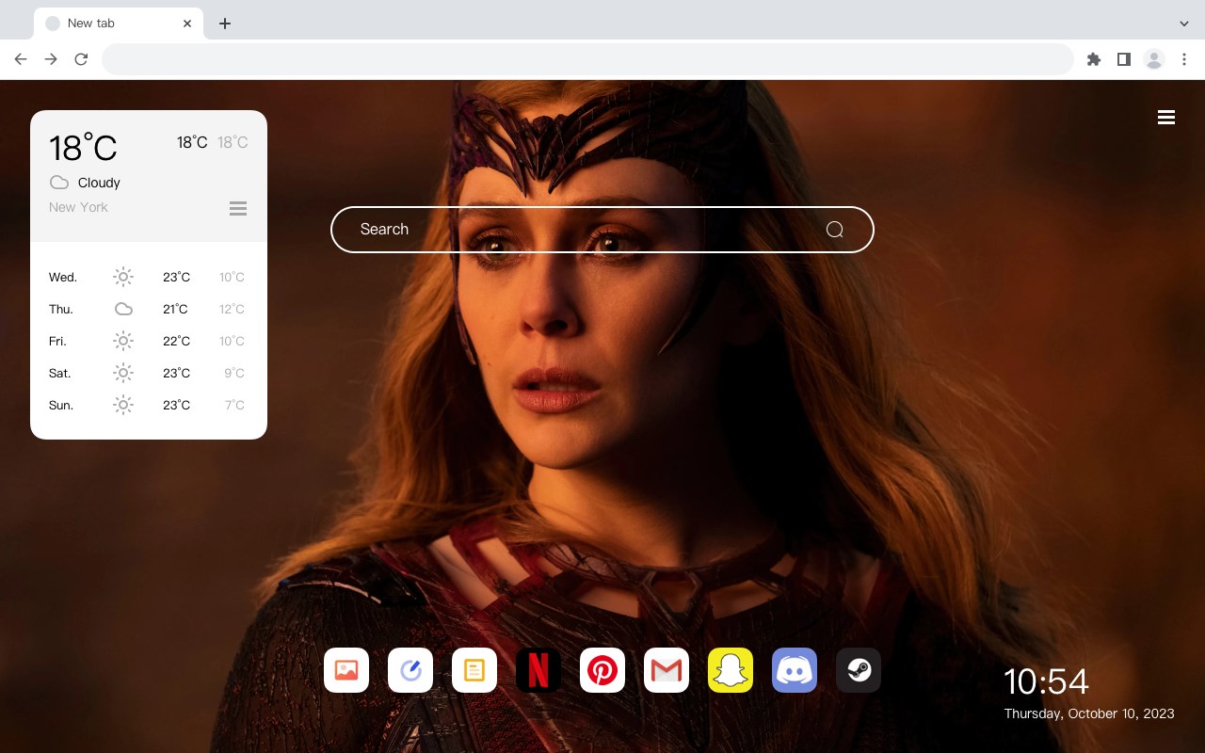Open the Chrome extensions puzzle icon
The height and width of the screenshot is (753, 1205).
click(x=1094, y=59)
